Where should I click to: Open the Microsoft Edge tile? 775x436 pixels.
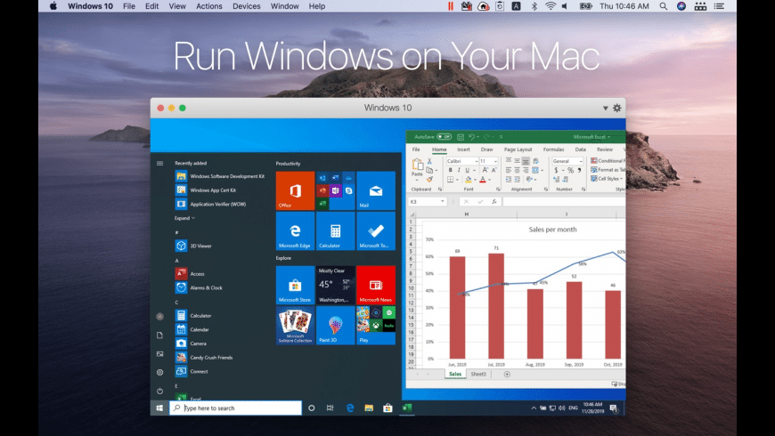coord(295,231)
